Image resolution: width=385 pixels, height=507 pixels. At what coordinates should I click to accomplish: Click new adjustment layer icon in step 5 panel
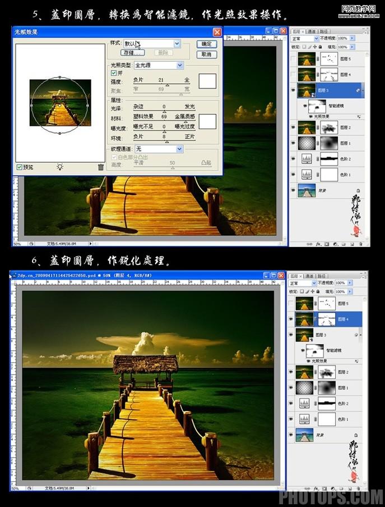pos(335,244)
